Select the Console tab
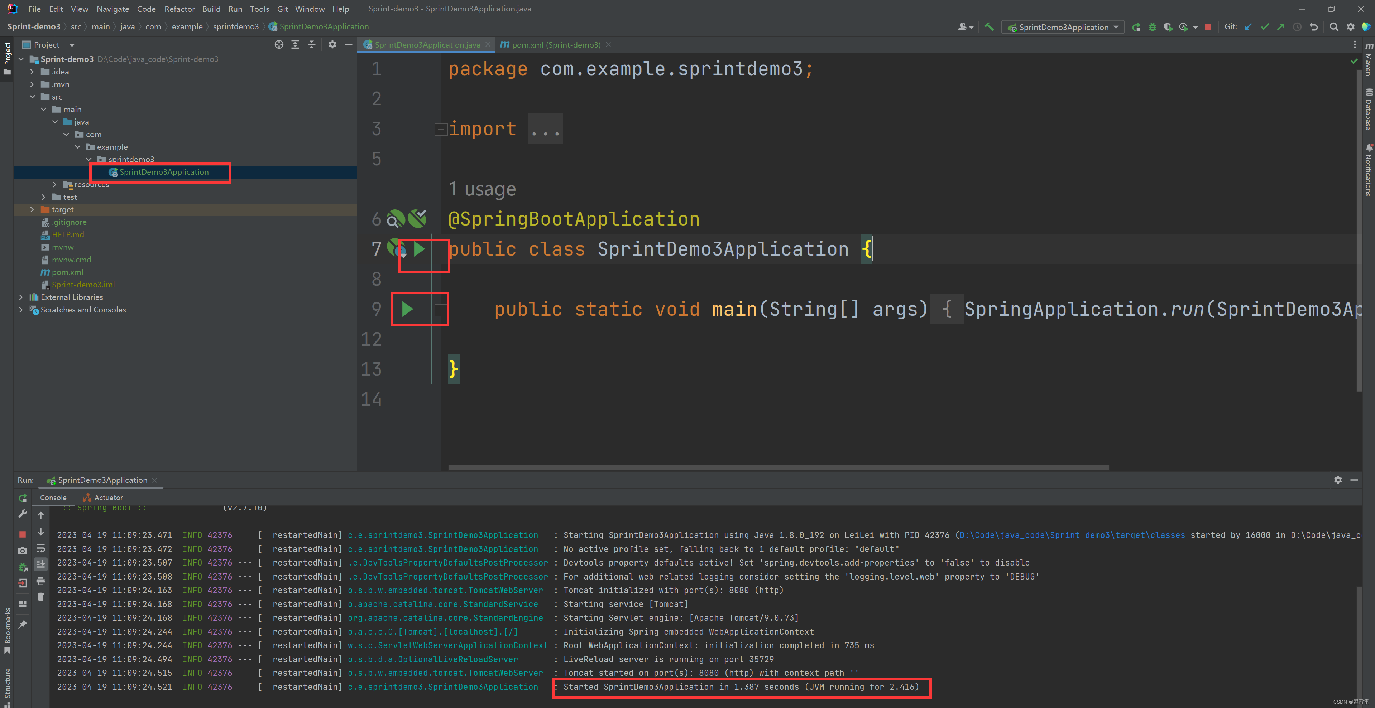 [x=53, y=498]
